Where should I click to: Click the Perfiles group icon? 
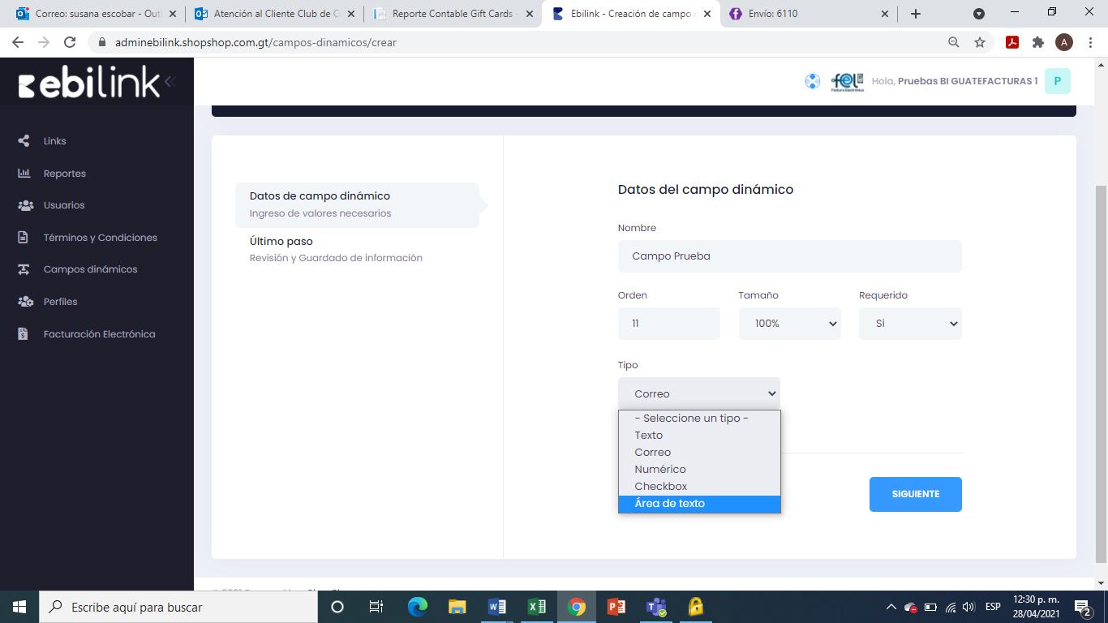click(25, 302)
